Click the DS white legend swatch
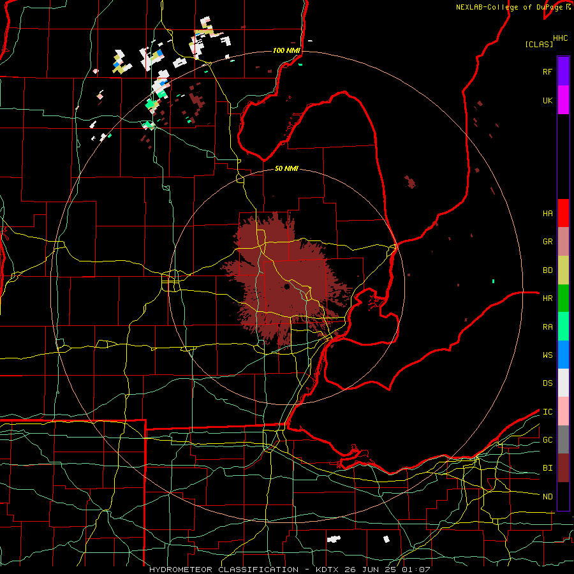574x574 pixels. click(563, 383)
